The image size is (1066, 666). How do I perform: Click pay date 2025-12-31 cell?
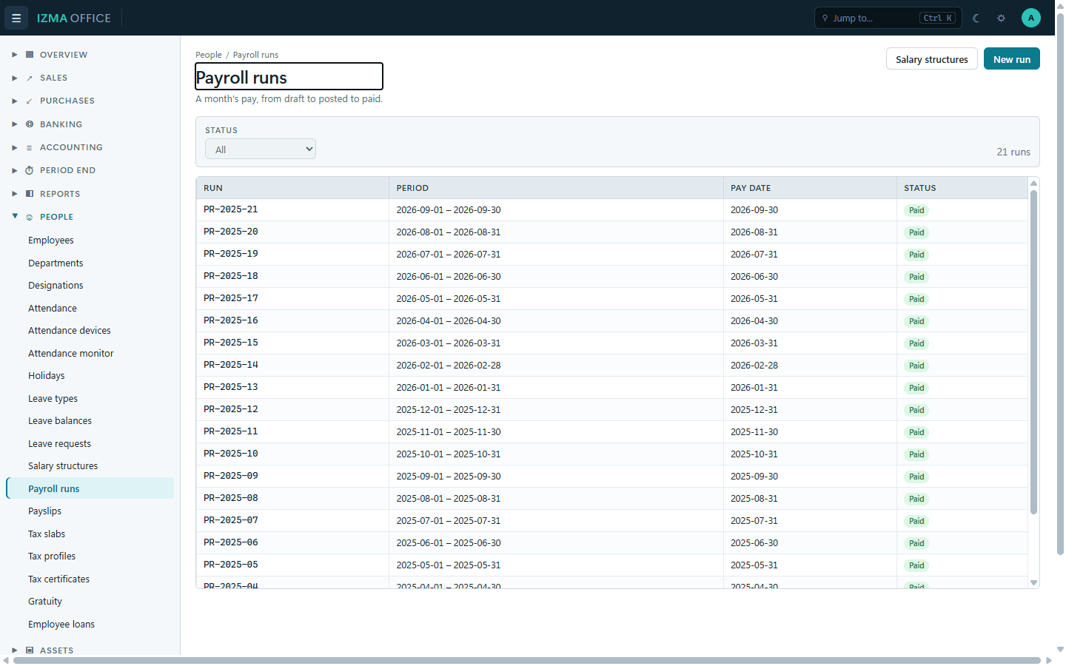tap(810, 410)
